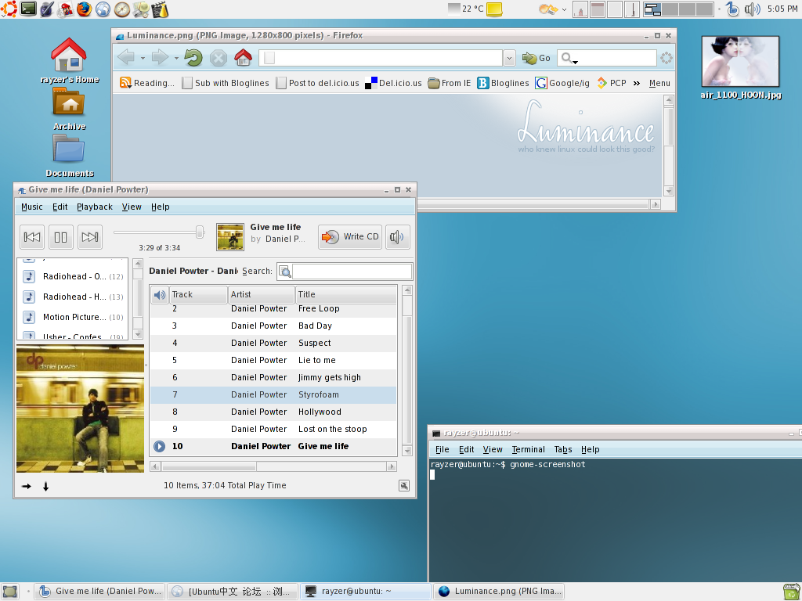
Task: Open the music player's Help menu
Action: (x=160, y=207)
